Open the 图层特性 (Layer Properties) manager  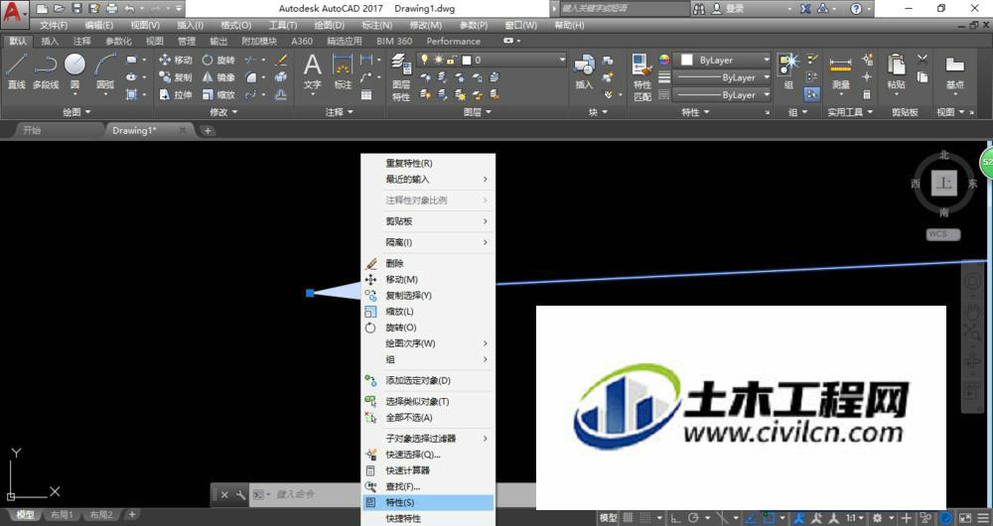400,77
